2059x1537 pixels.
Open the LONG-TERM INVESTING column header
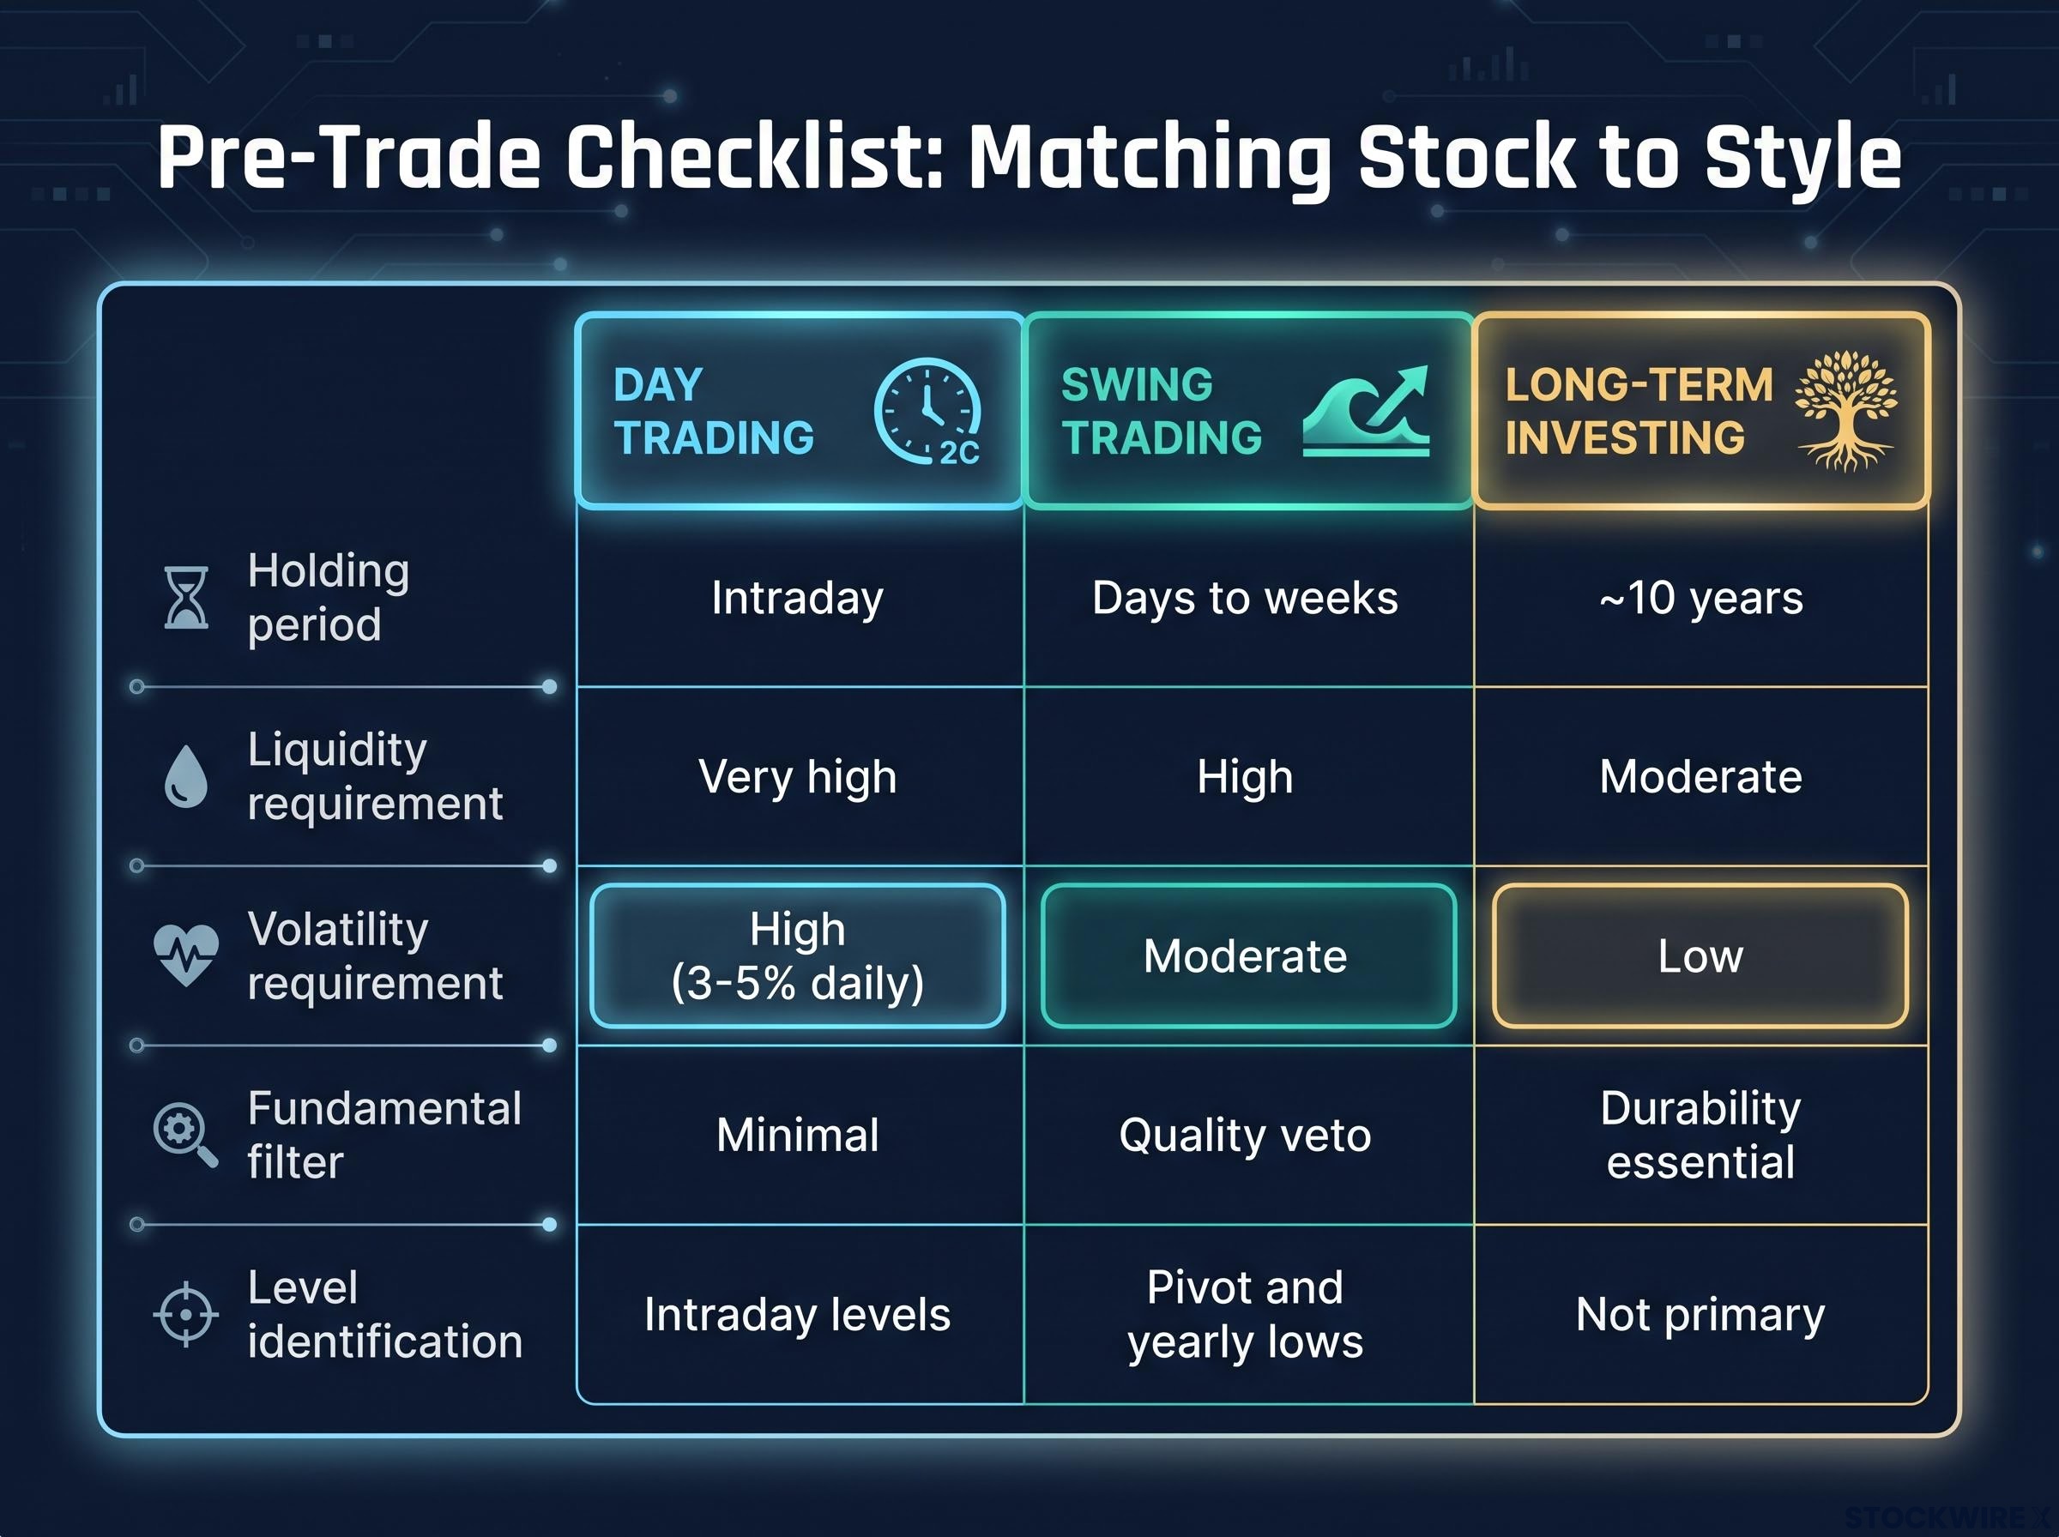(1702, 410)
